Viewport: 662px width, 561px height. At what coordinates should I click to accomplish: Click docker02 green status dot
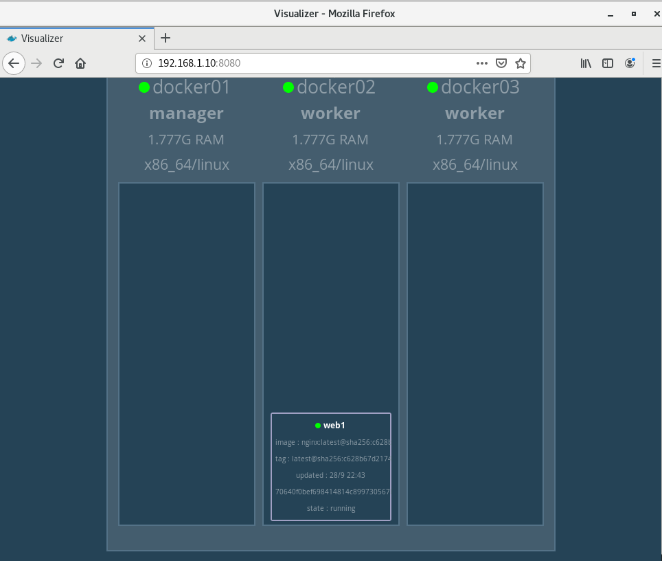[288, 87]
